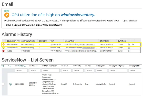Click the WindowsInventory link in Time of Windows system description
The image size is (143, 97).
click(x=89, y=48)
